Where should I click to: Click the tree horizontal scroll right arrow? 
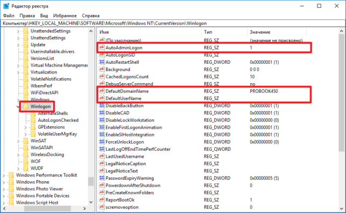84,208
